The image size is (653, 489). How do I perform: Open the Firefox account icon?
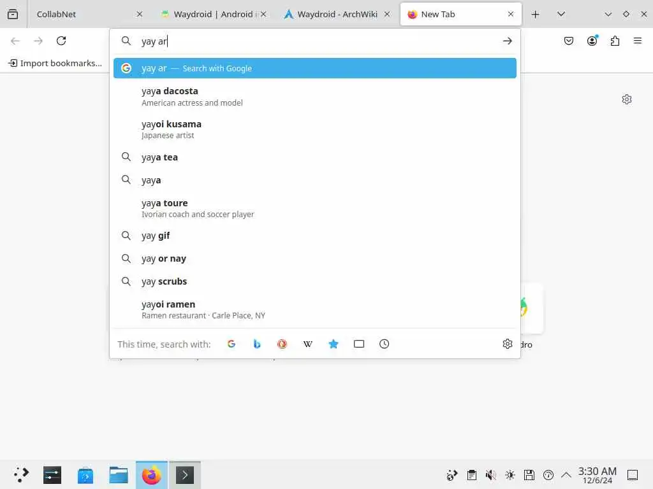point(592,40)
